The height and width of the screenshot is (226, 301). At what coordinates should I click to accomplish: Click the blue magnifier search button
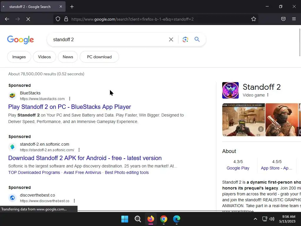point(197,39)
